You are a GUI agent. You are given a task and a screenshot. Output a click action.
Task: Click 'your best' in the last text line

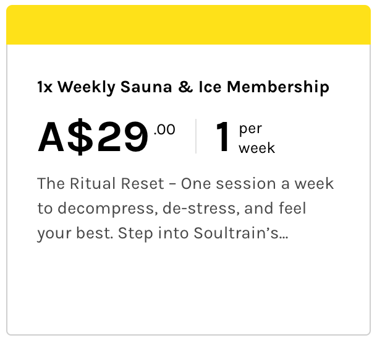tap(75, 233)
